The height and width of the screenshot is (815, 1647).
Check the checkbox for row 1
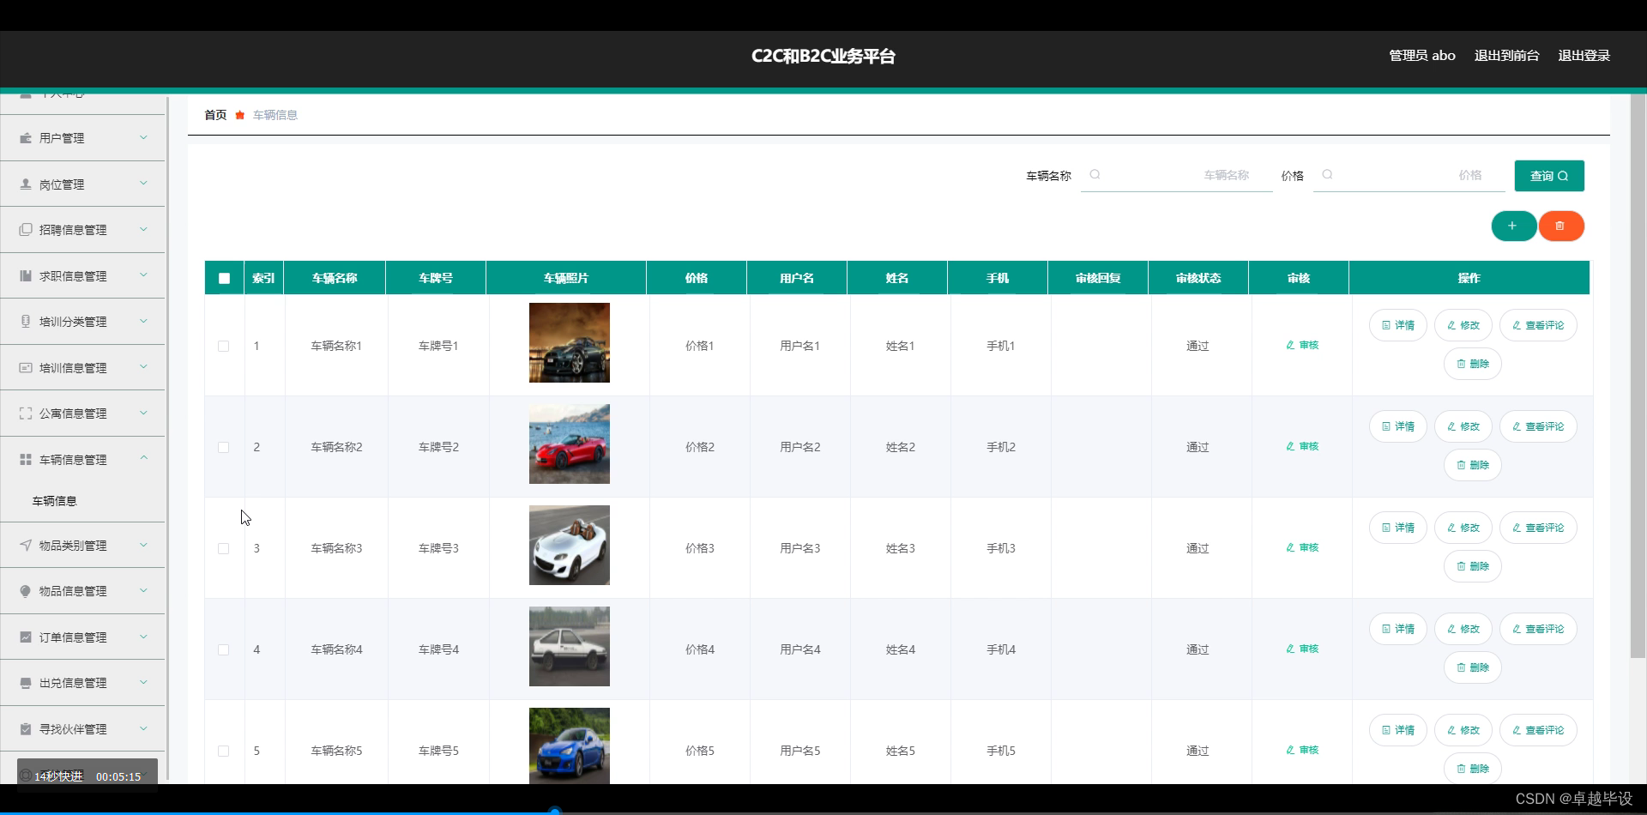point(223,346)
